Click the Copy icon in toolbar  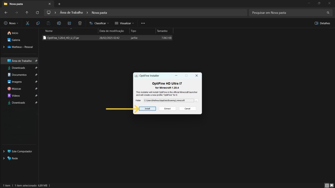coord(38,23)
